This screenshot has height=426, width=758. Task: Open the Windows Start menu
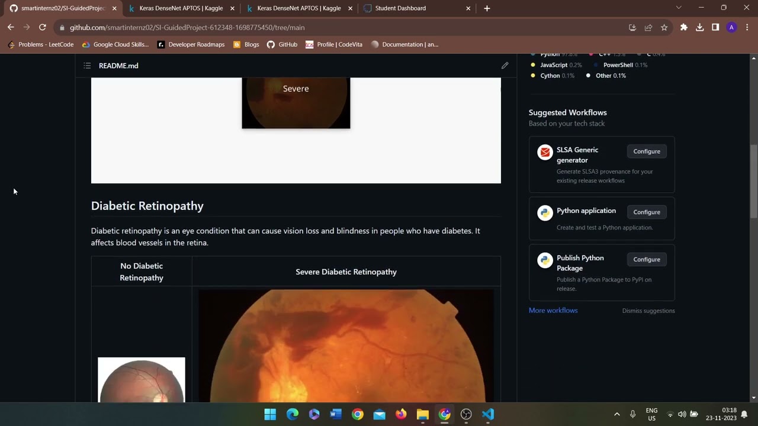point(270,414)
